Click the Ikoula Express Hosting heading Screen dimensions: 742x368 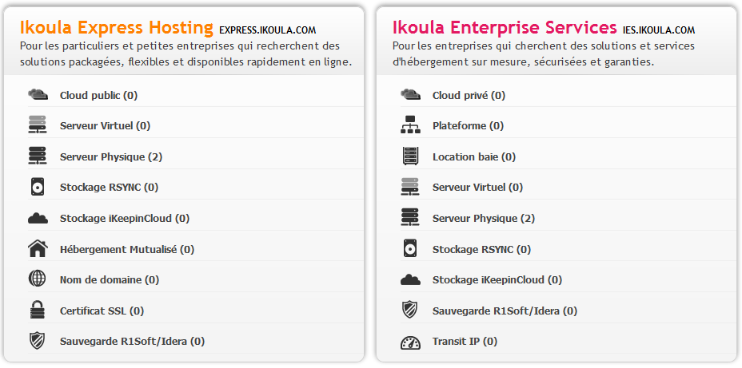pyautogui.click(x=117, y=28)
